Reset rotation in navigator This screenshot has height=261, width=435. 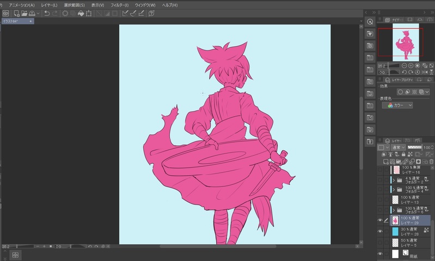click(x=417, y=72)
